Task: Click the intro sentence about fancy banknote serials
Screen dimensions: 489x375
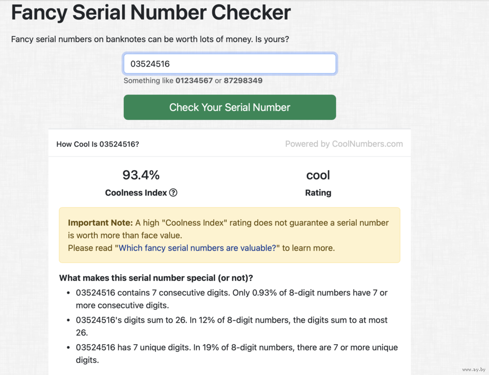Action: click(150, 39)
